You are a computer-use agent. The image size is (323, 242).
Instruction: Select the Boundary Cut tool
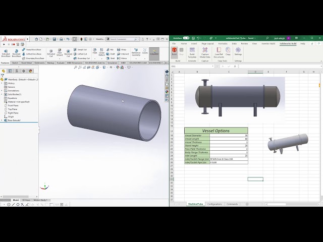(x=82, y=58)
